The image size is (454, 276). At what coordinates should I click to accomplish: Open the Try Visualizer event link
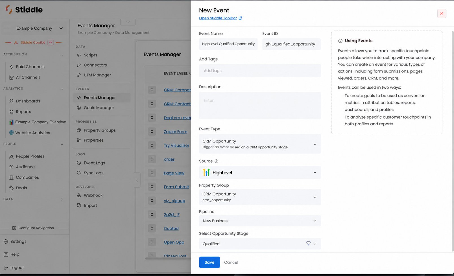(176, 145)
